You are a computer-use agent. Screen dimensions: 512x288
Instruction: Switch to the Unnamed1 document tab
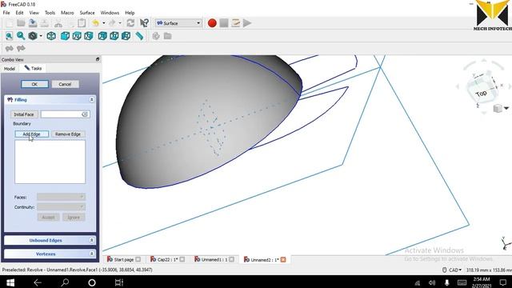coord(214,259)
